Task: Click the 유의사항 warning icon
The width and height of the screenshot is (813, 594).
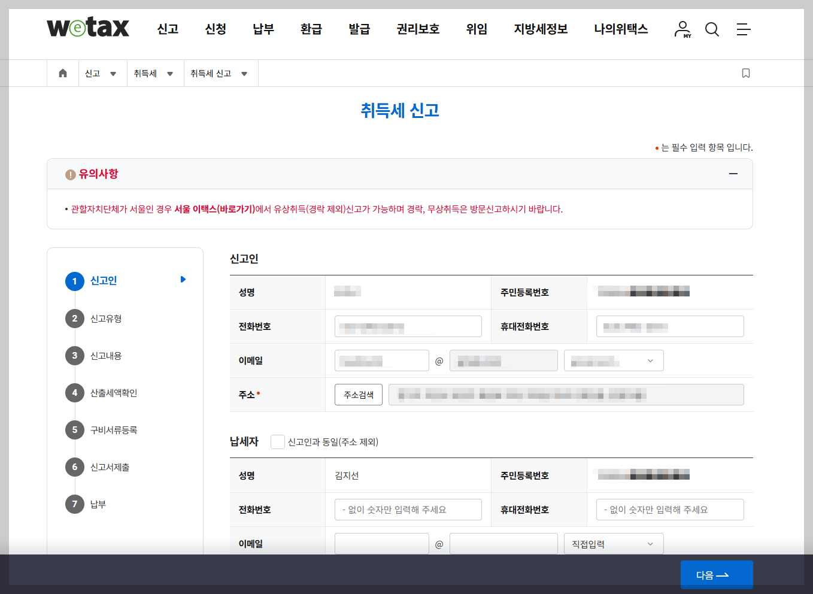Action: click(71, 174)
